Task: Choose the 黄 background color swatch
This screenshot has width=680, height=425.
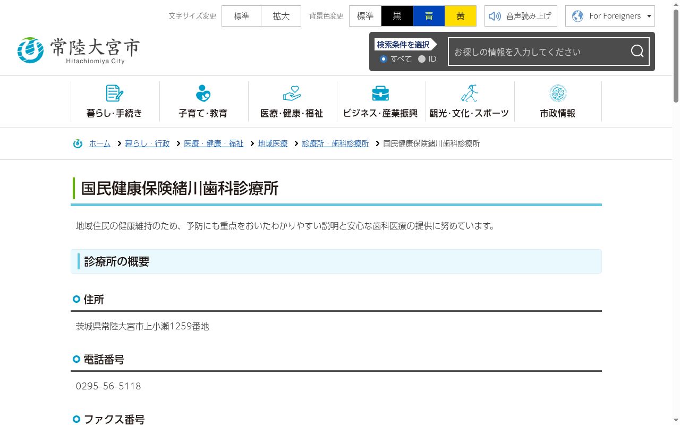Action: tap(461, 16)
